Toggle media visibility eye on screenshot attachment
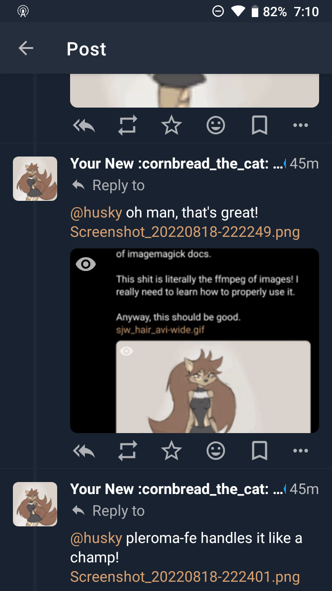This screenshot has height=591, width=332. pos(85,264)
